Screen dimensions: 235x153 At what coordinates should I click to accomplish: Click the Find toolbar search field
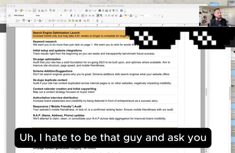[146, 16]
